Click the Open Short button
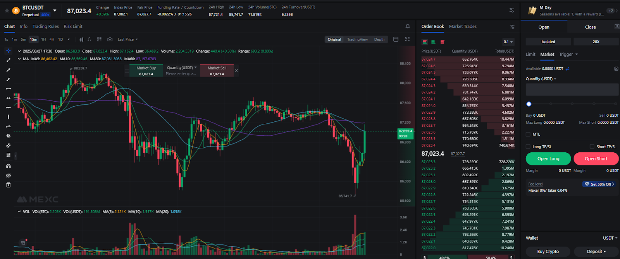Screen dimensions: 620x259 pos(596,159)
